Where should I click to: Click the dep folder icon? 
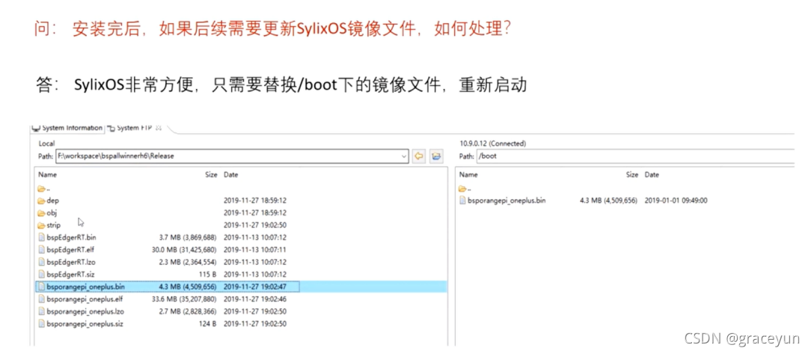click(x=41, y=201)
